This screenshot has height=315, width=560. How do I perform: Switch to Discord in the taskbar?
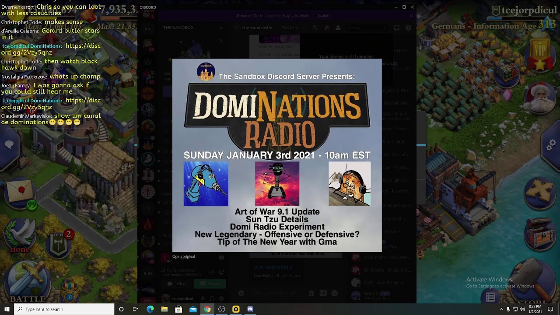[x=250, y=309]
